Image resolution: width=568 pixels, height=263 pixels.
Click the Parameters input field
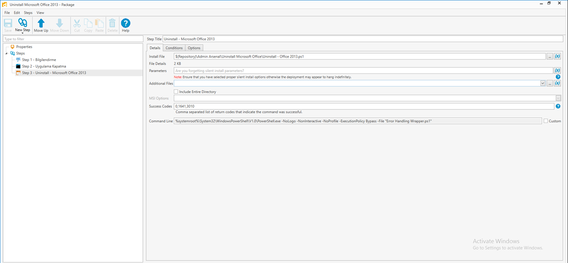[364, 70]
